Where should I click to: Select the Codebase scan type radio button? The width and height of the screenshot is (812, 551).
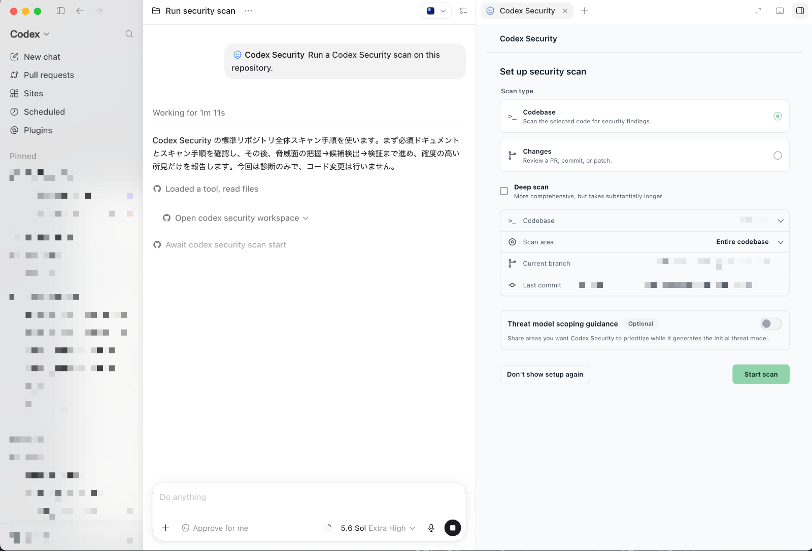tap(777, 116)
